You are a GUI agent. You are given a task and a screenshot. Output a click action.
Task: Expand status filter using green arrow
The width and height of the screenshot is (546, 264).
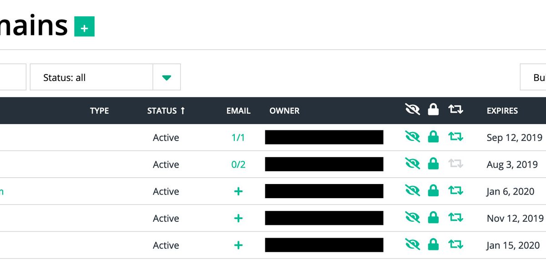tap(167, 77)
